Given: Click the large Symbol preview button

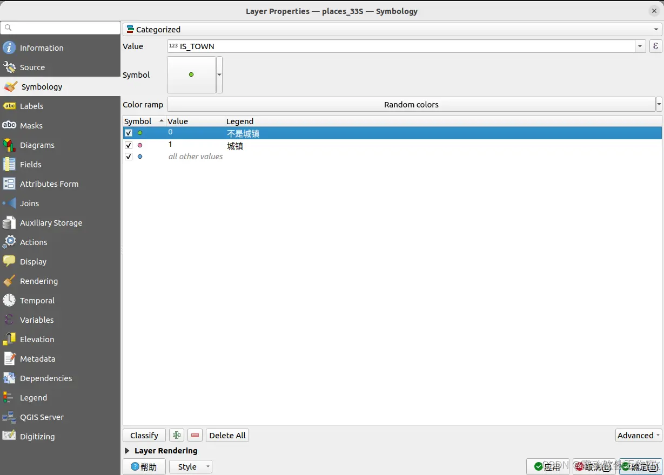Looking at the screenshot, I should tap(191, 75).
